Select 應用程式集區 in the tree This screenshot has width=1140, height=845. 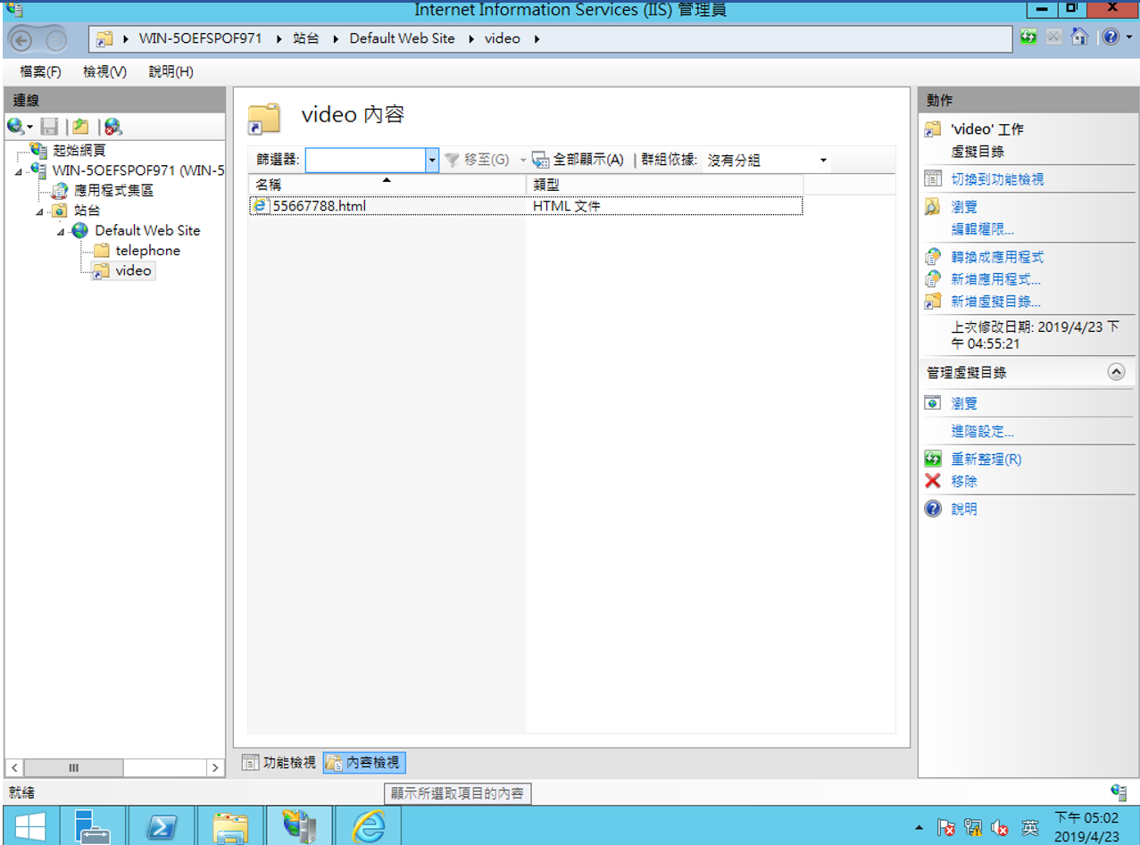coord(113,191)
